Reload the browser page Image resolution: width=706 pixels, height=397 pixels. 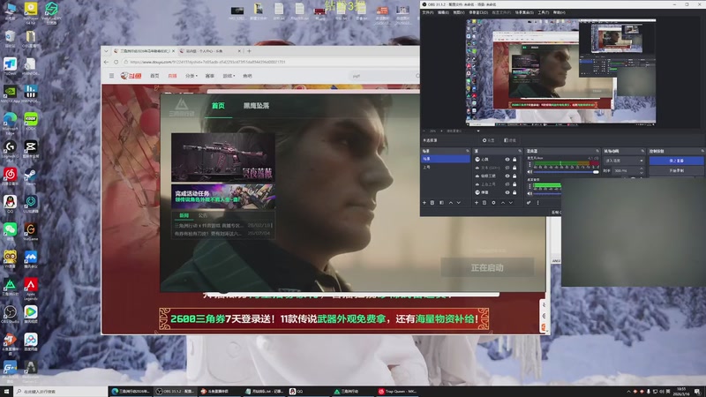[116, 62]
